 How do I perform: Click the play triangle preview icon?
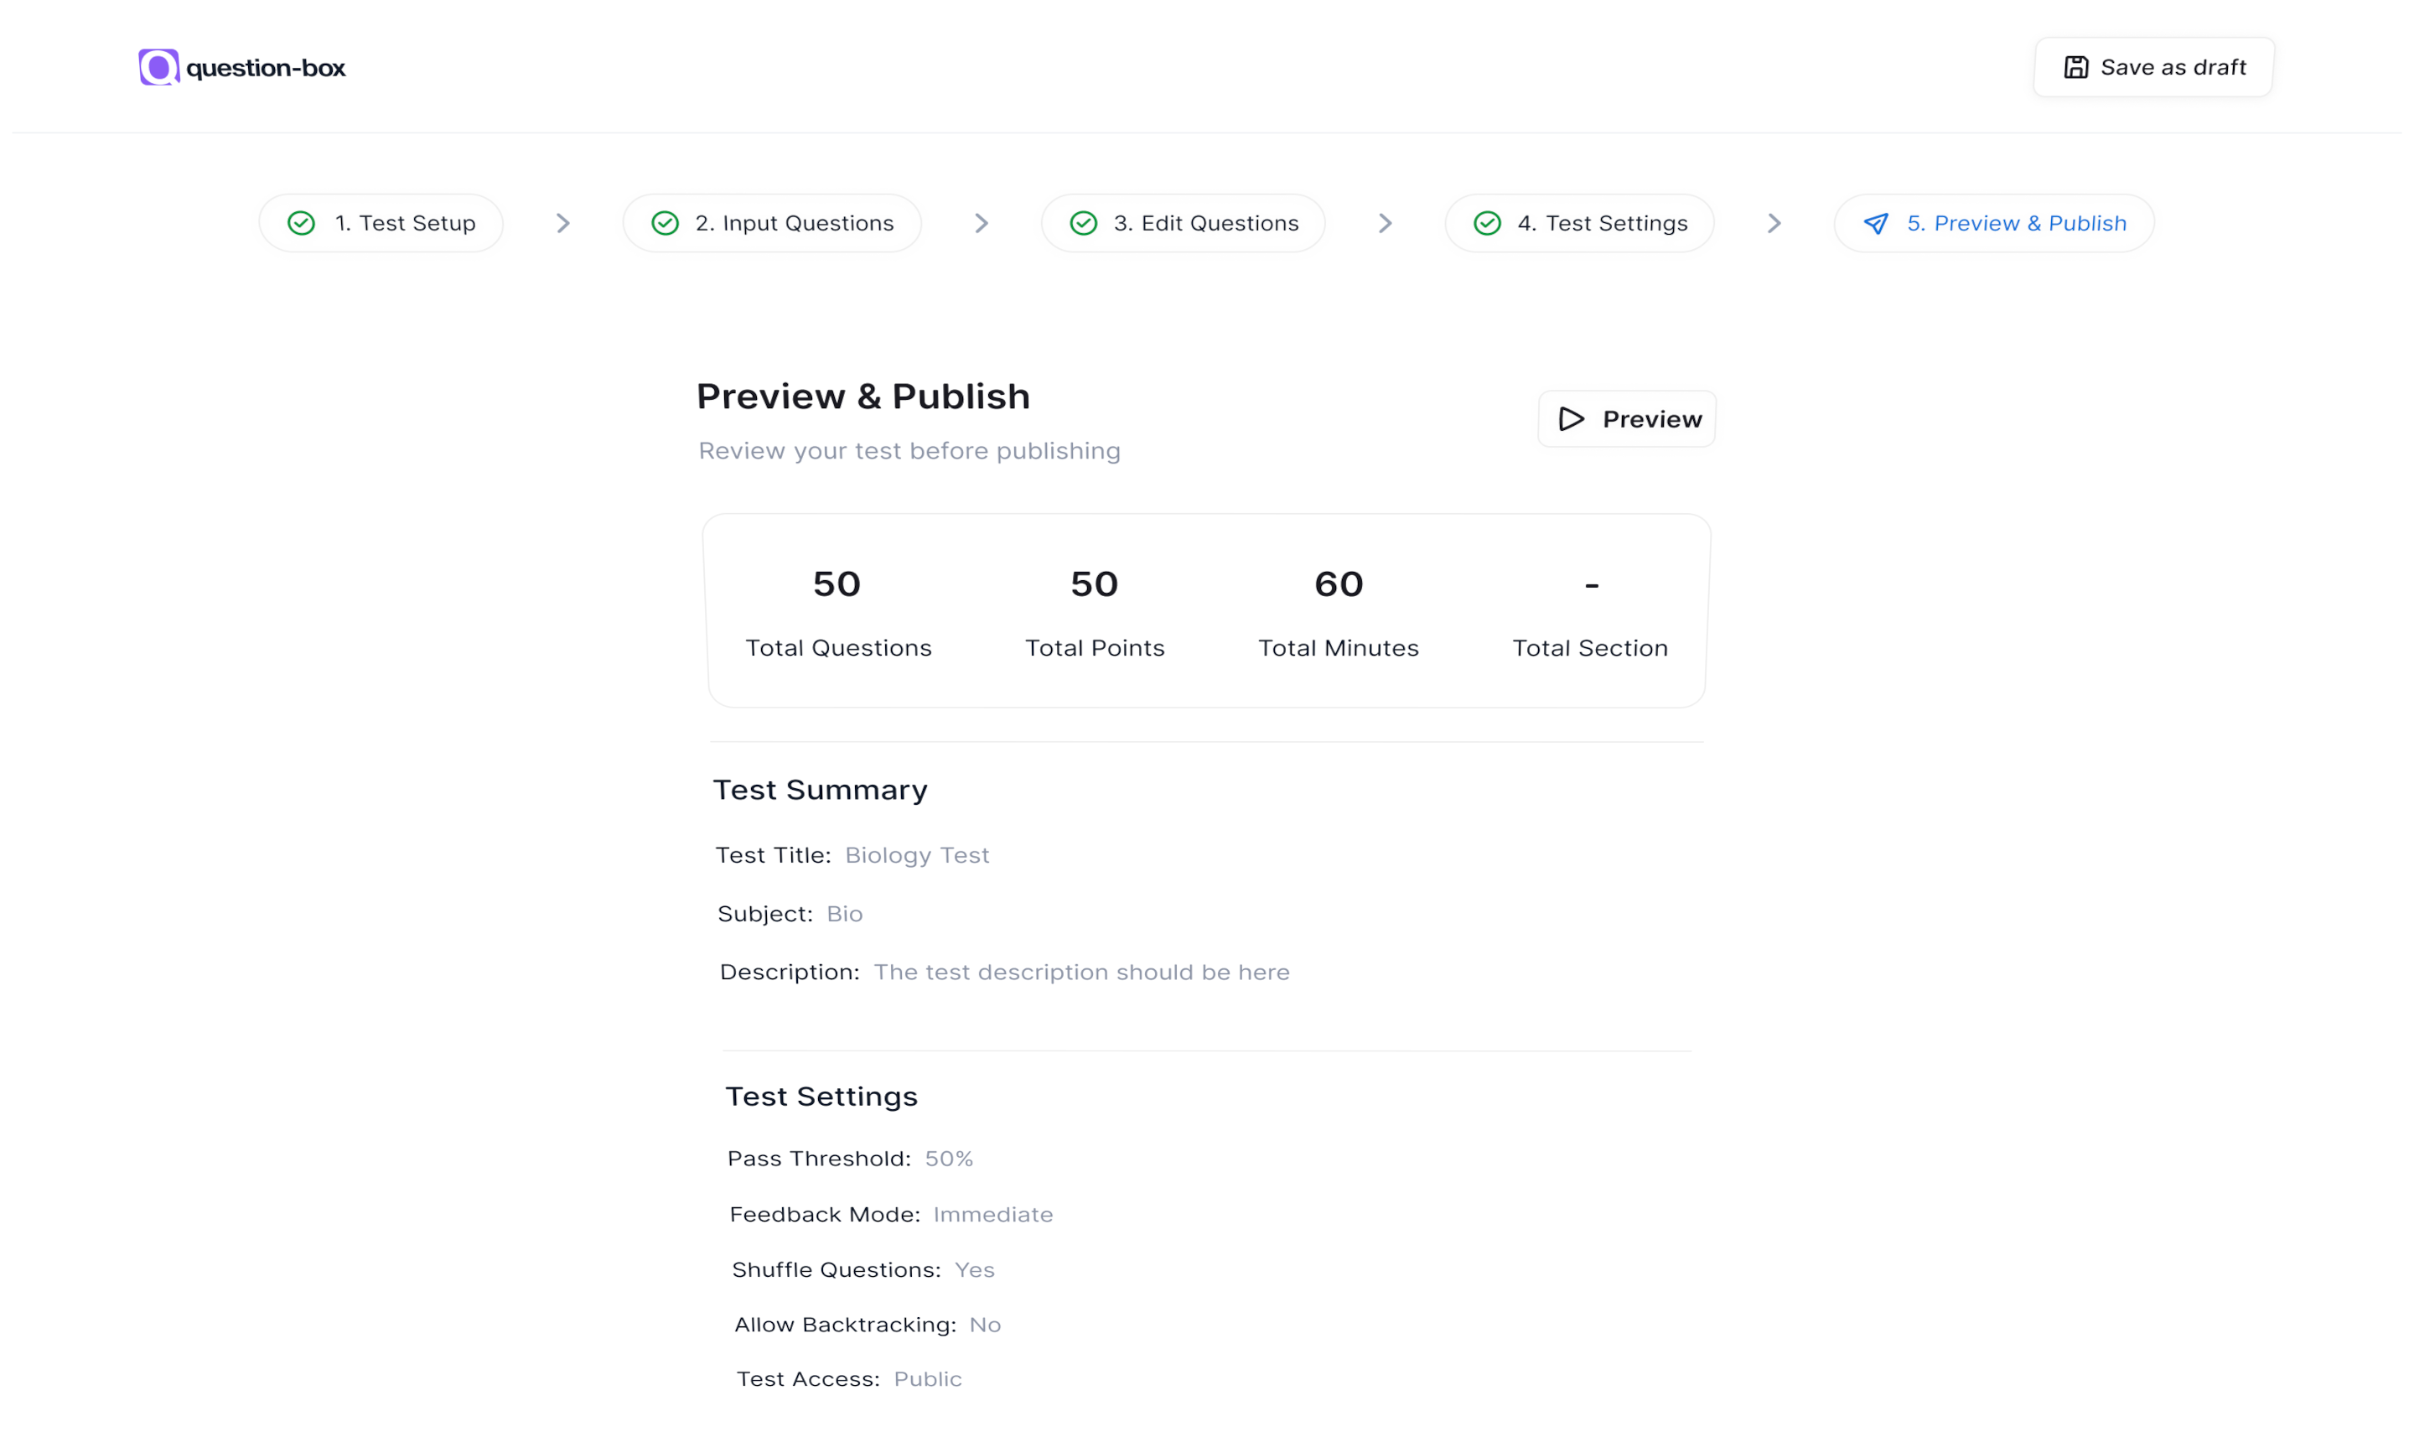1571,419
